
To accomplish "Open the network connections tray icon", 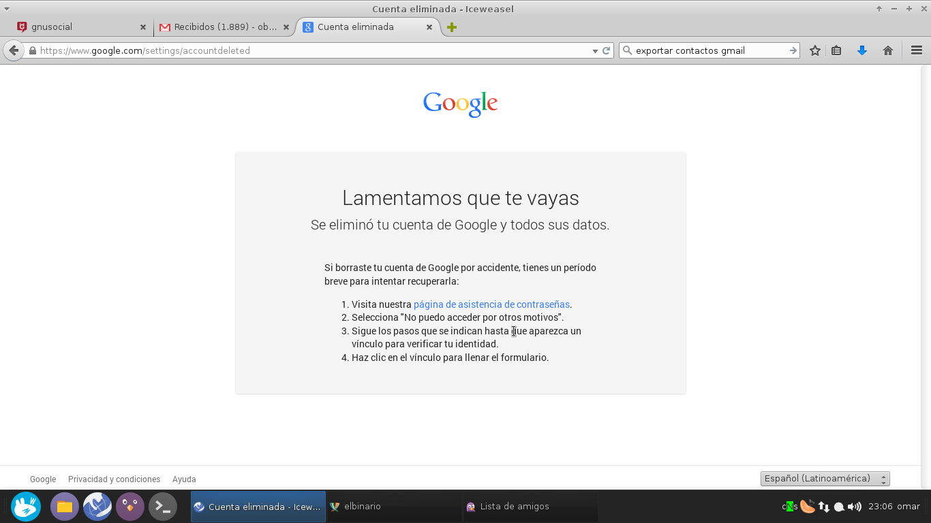I will tap(824, 507).
